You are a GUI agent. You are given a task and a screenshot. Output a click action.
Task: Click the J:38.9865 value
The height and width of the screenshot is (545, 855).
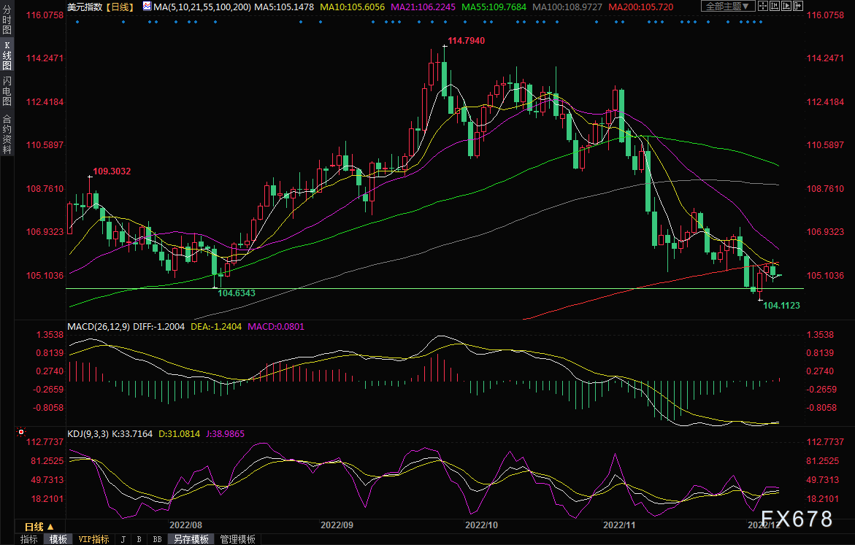coord(225,434)
